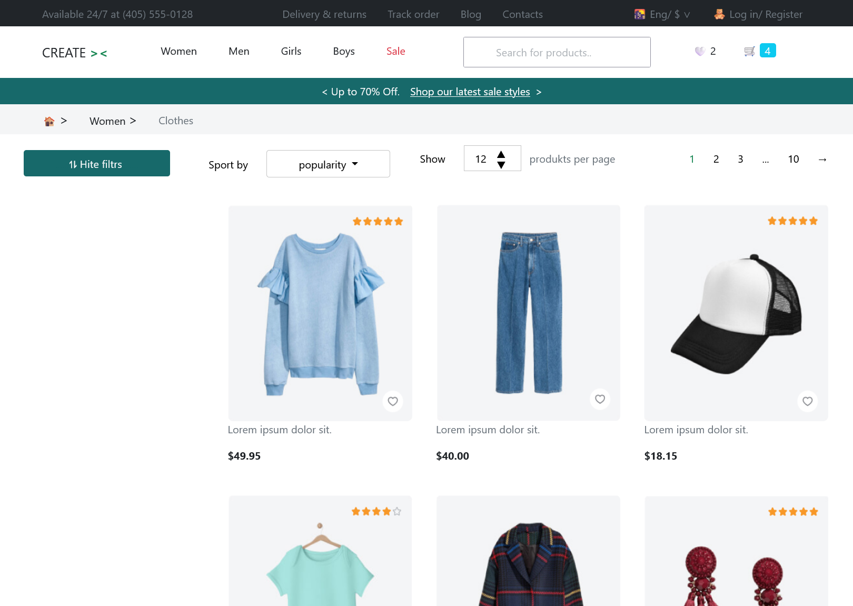Click the user avatar icon beside Log in
This screenshot has width=853, height=606.
719,14
